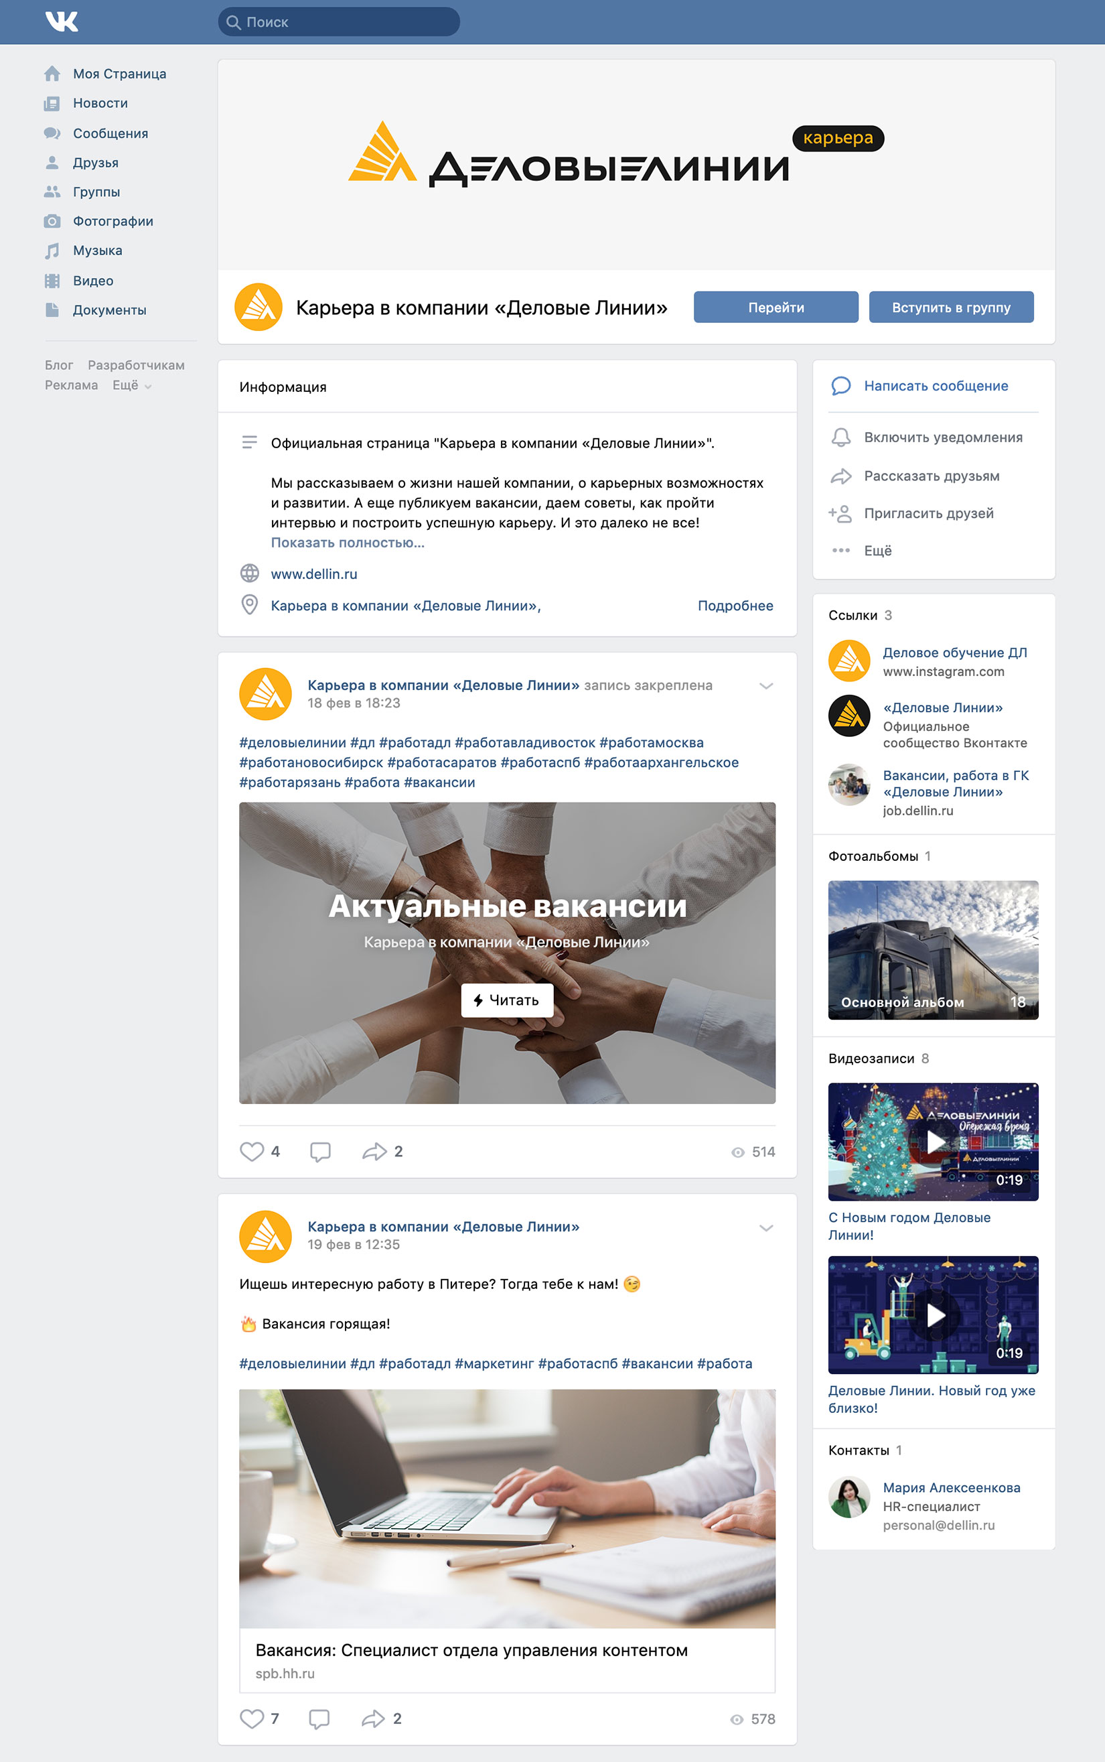Viewport: 1105px width, 1762px height.
Task: Open the Музыка sidebar icon
Action: click(x=52, y=251)
